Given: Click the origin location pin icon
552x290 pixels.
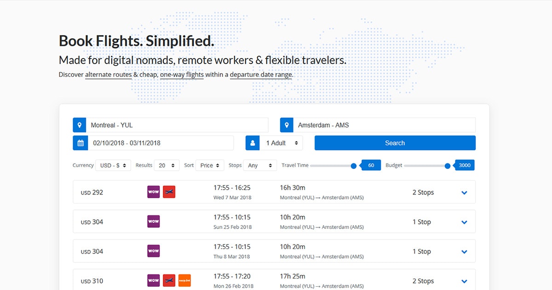Looking at the screenshot, I should click(x=80, y=125).
